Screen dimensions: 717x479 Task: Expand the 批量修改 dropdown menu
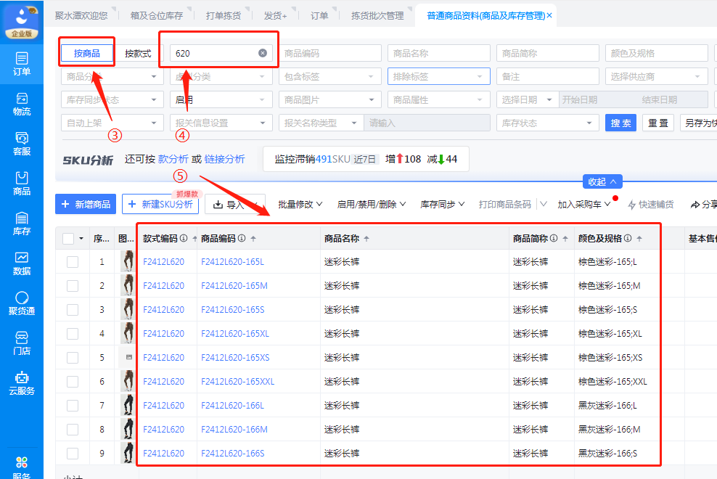point(300,205)
